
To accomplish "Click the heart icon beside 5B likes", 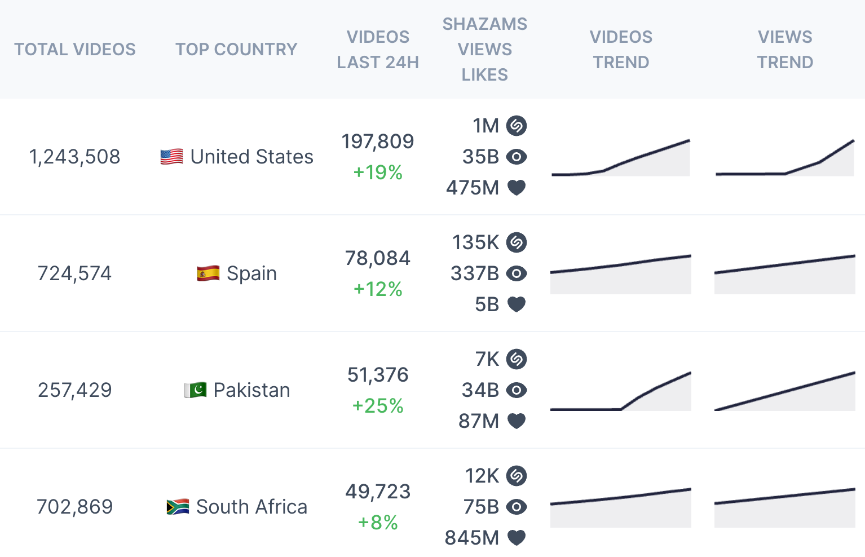I will pos(516,304).
